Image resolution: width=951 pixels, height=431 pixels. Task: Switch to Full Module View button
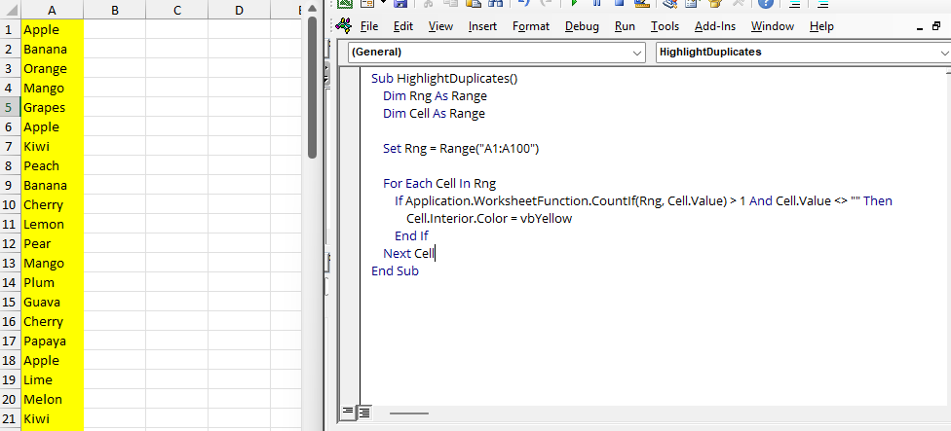pyautogui.click(x=363, y=413)
